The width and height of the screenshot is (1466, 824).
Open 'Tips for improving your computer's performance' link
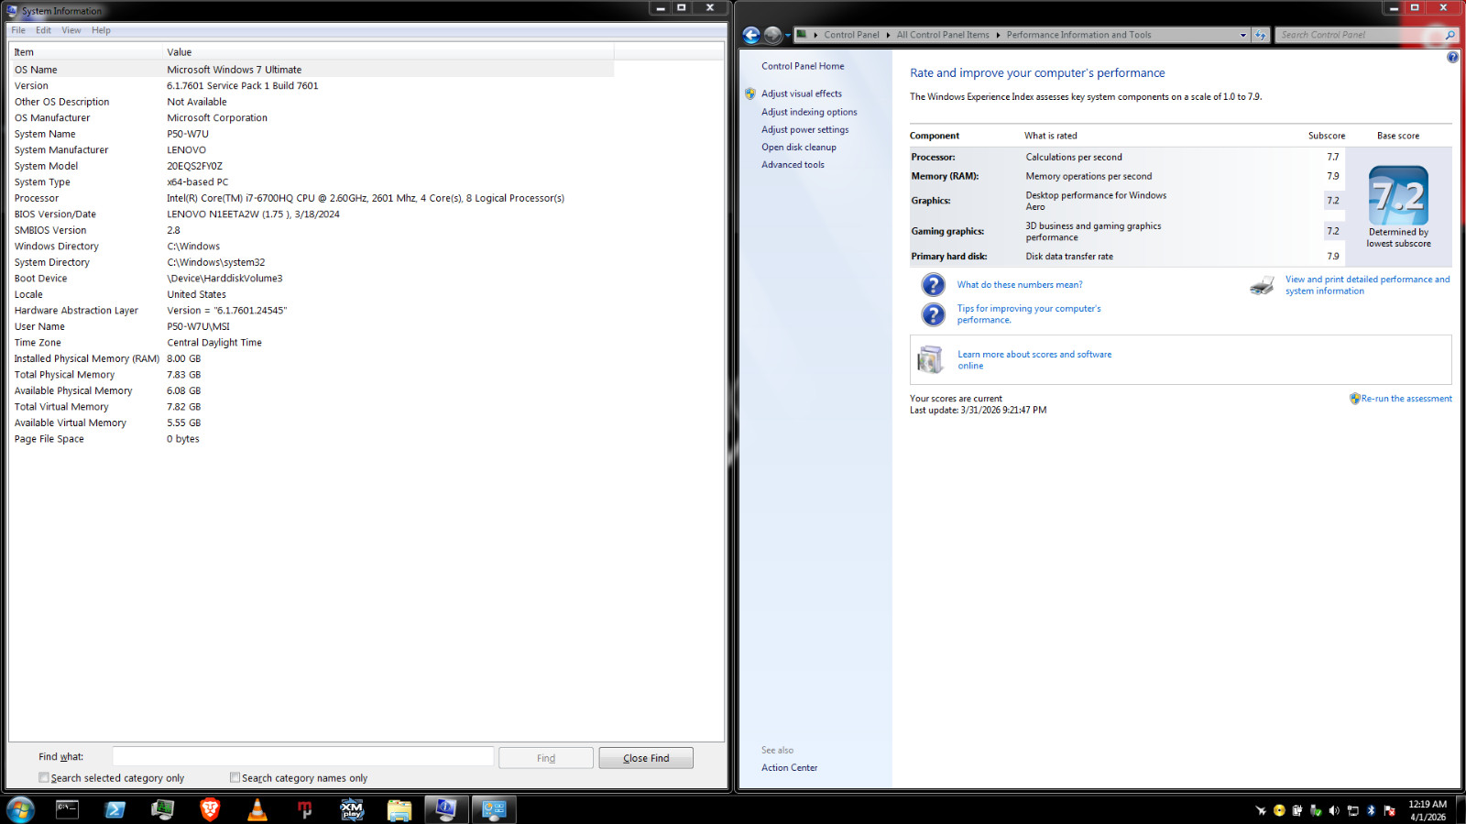[1029, 314]
